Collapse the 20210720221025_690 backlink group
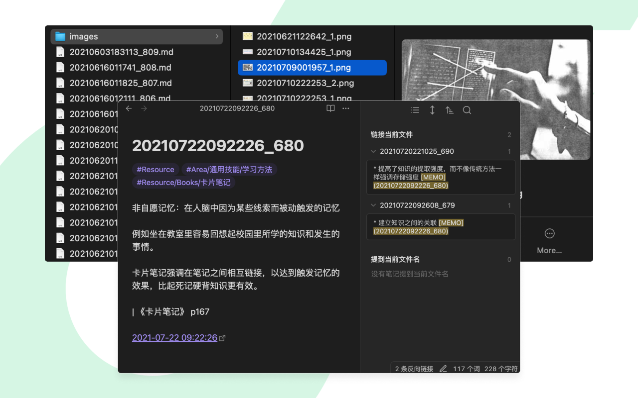Viewport: 638px width, 398px height. tap(374, 151)
